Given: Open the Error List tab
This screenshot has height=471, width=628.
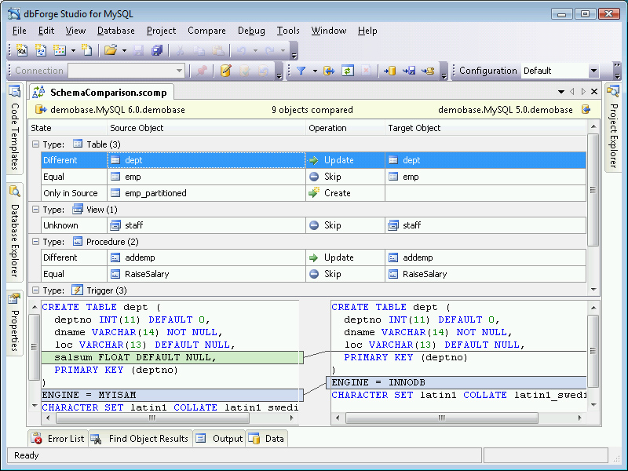Looking at the screenshot, I should pos(58,439).
